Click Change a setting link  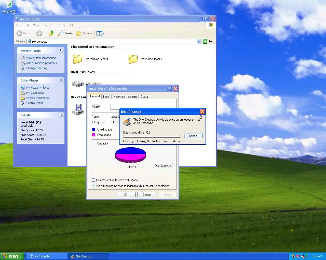tap(37, 68)
